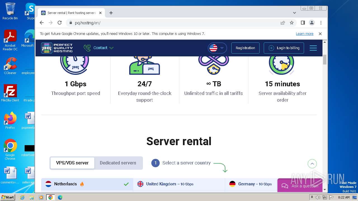Image resolution: width=358 pixels, height=201 pixels.
Task: Click the network tray icon
Action: (324, 197)
